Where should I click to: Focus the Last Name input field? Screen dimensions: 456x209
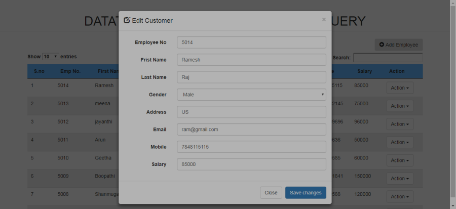click(x=251, y=77)
